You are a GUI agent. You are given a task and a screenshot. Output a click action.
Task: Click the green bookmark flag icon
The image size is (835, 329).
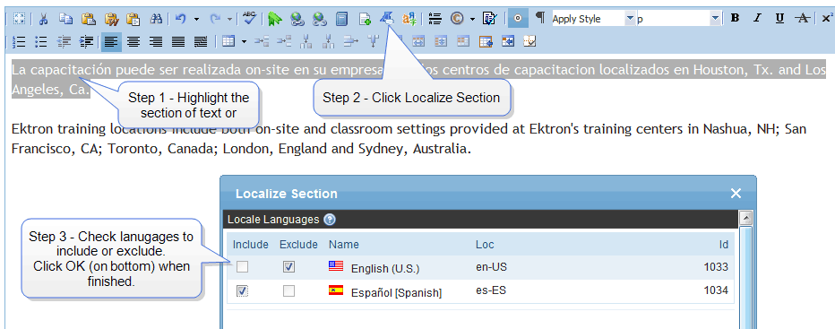click(x=275, y=19)
